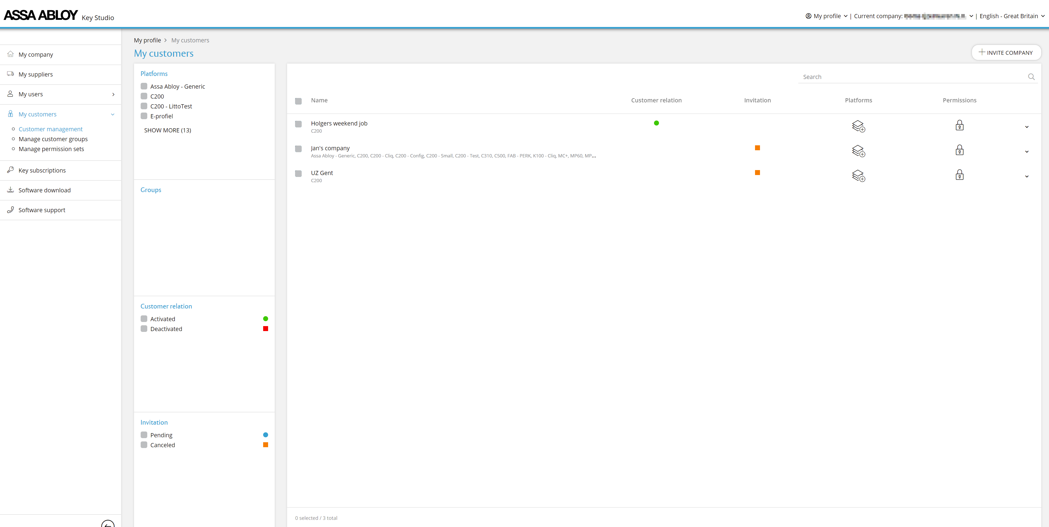Check the Activated customer relation filter
Image resolution: width=1049 pixels, height=527 pixels.
pos(144,318)
